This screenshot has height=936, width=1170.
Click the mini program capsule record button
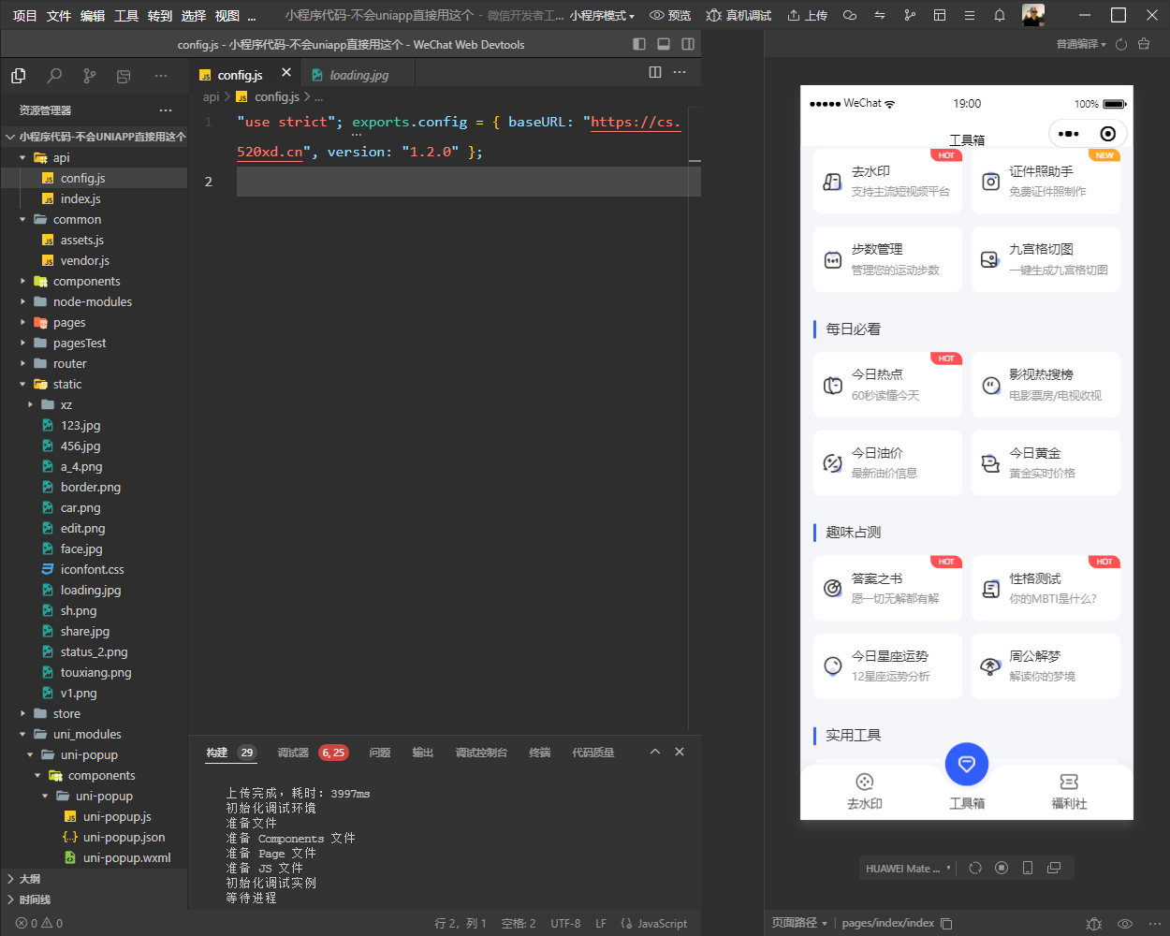(1108, 134)
